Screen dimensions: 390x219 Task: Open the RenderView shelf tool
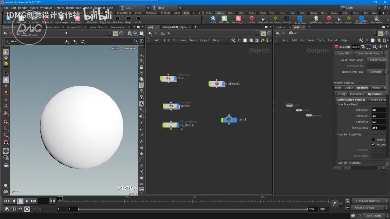coord(377,19)
